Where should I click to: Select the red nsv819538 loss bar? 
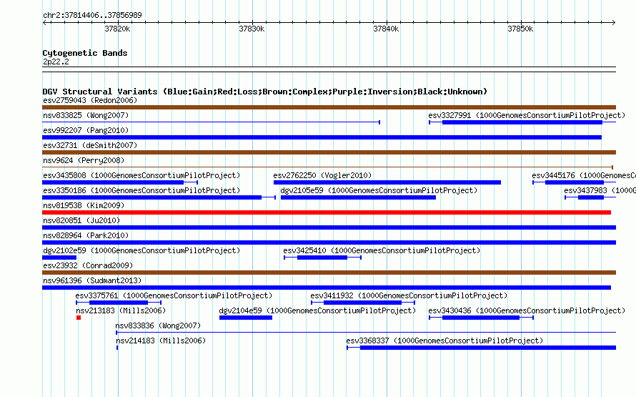click(327, 212)
